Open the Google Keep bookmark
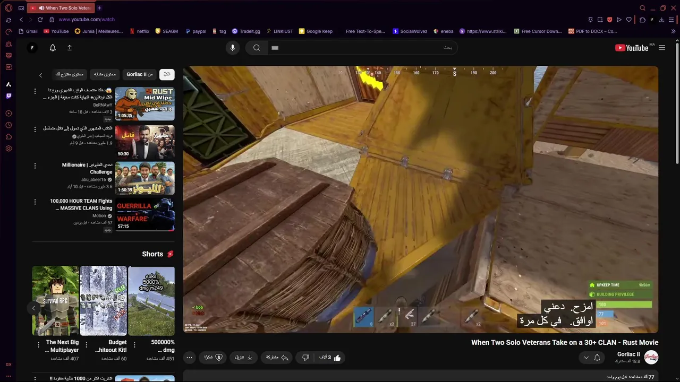The height and width of the screenshot is (382, 680). tap(316, 31)
